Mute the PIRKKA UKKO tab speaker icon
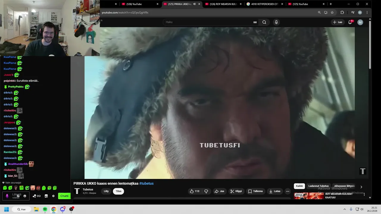The width and height of the screenshot is (381, 214). click(194, 4)
